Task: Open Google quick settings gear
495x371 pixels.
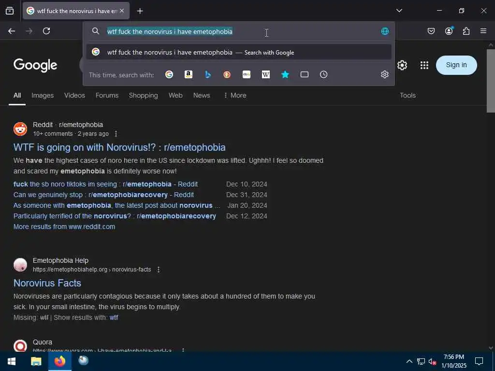Action: (402, 65)
